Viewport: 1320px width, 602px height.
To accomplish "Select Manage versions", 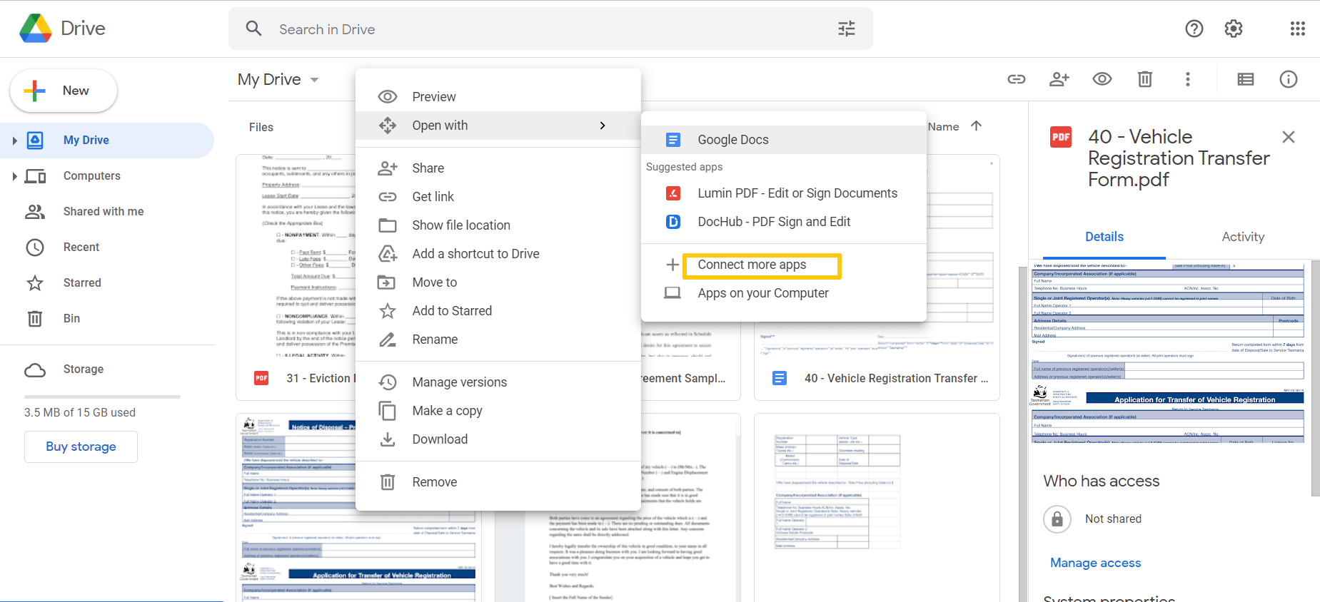I will click(498, 382).
